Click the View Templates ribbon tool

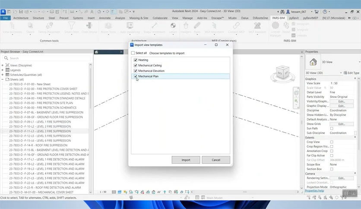coord(13,28)
